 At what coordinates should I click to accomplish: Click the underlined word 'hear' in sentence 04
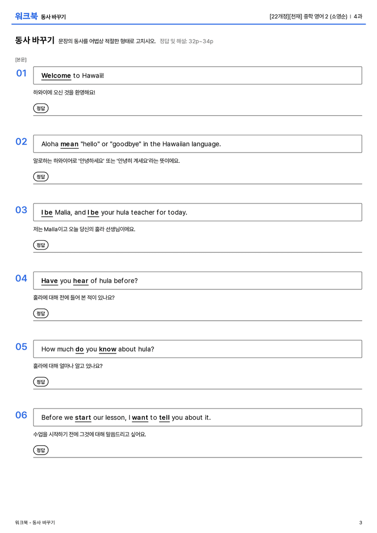point(81,281)
